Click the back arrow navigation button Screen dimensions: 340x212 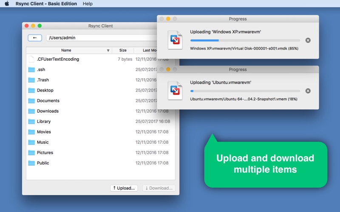coord(35,38)
